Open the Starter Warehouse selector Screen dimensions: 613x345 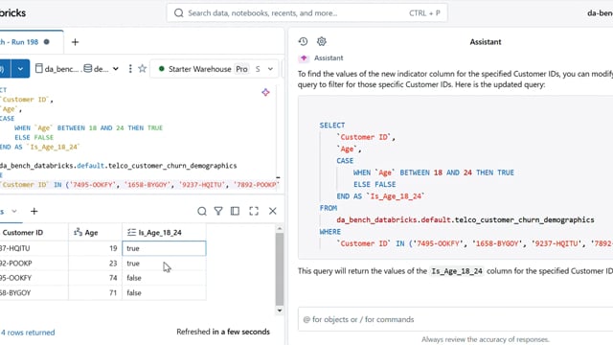(215, 69)
